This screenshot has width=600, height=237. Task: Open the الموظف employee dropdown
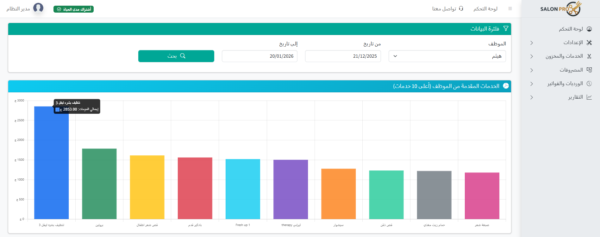pyautogui.click(x=447, y=56)
